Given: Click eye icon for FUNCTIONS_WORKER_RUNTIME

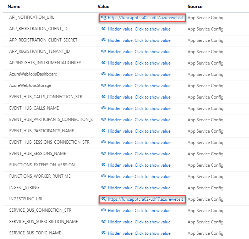Looking at the screenshot, I should coord(104,176).
